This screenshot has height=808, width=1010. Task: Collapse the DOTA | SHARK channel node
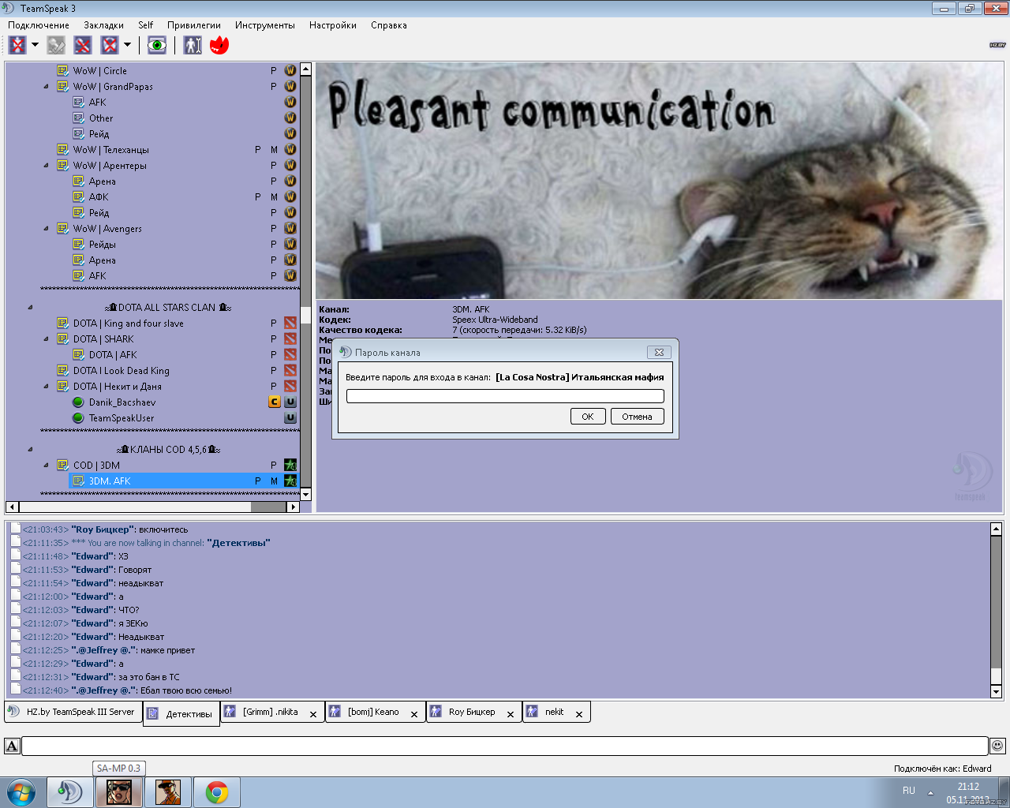click(x=46, y=339)
